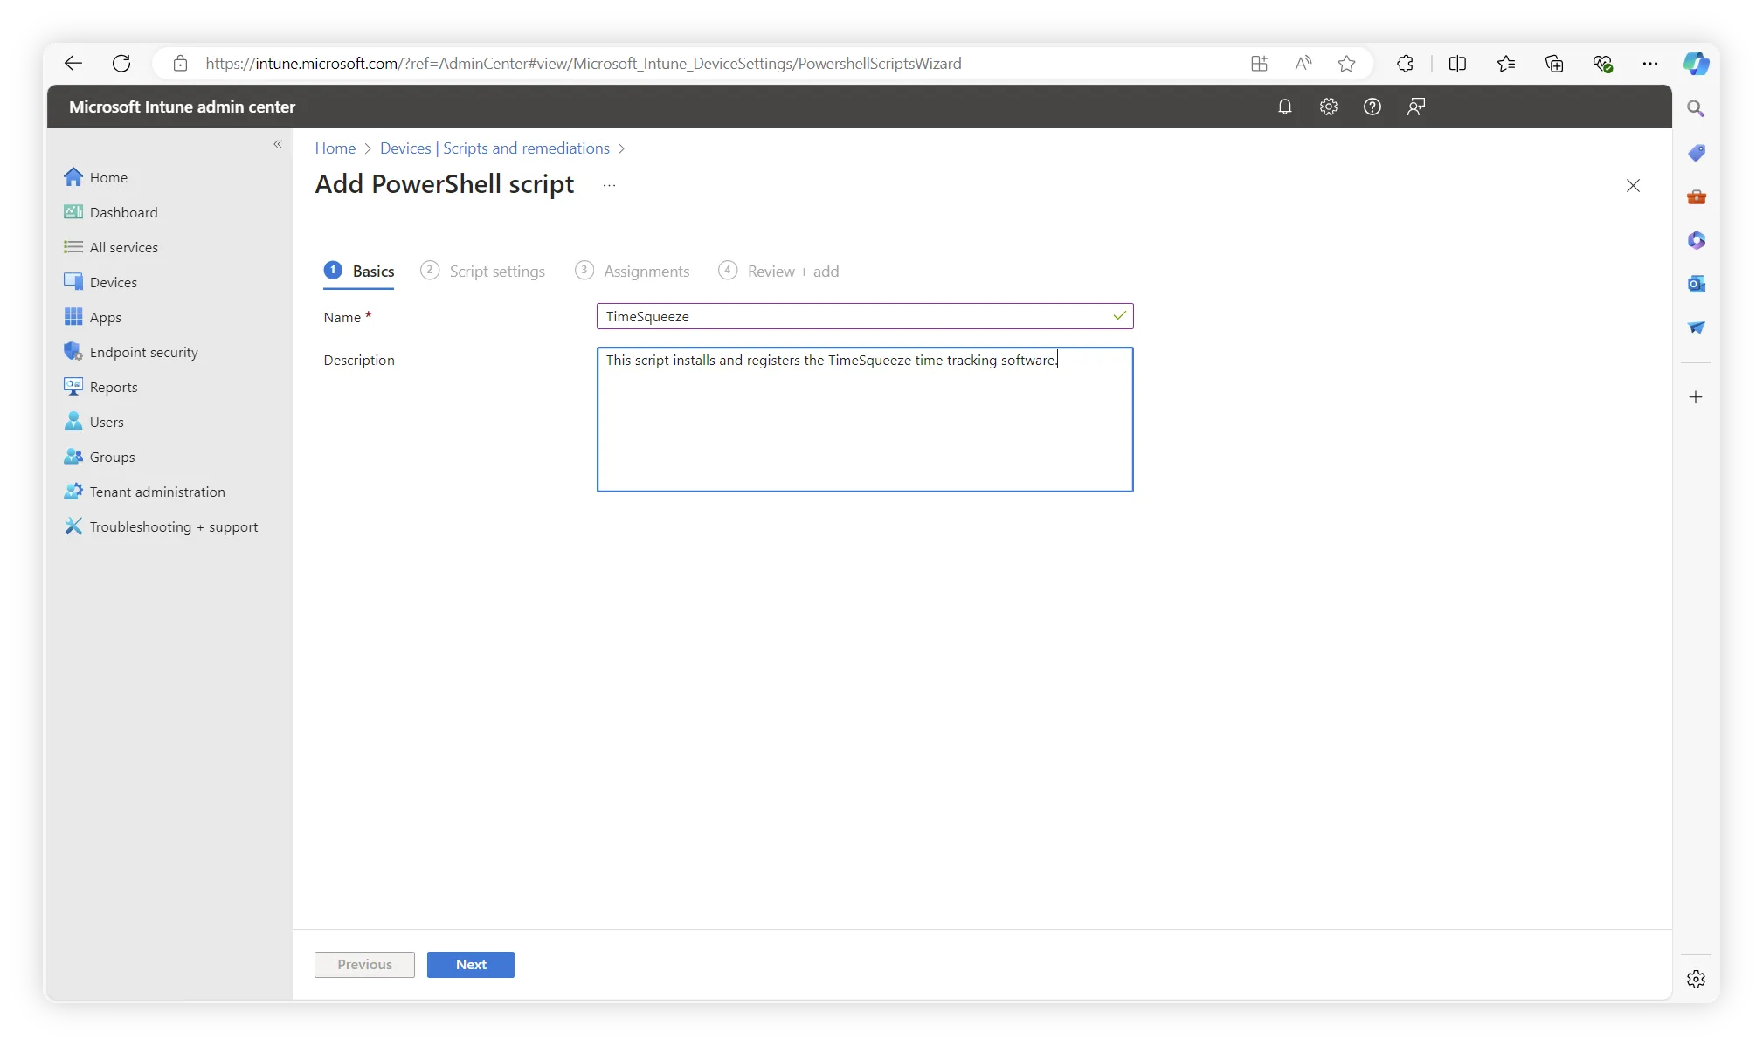
Task: Click the help question mark icon
Action: click(1372, 107)
